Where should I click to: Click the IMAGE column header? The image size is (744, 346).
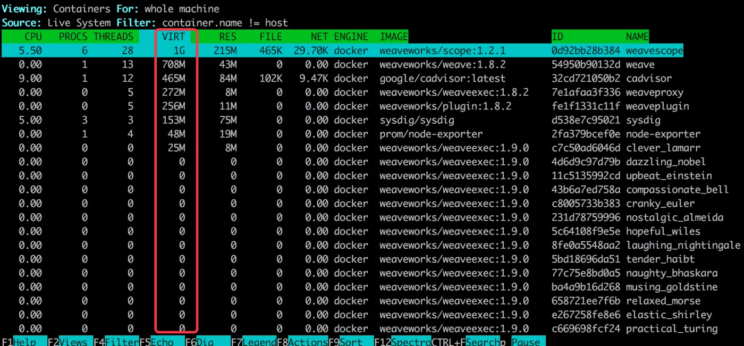394,37
